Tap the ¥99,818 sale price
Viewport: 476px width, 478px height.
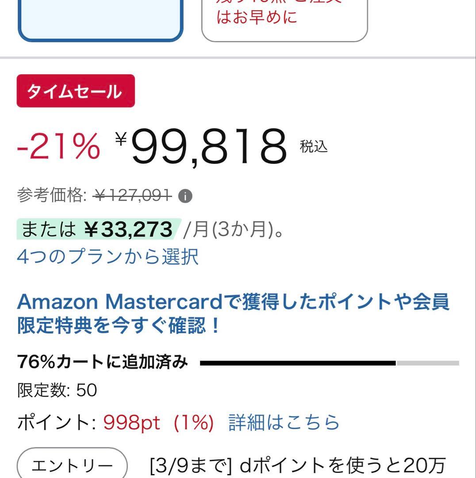[208, 146]
